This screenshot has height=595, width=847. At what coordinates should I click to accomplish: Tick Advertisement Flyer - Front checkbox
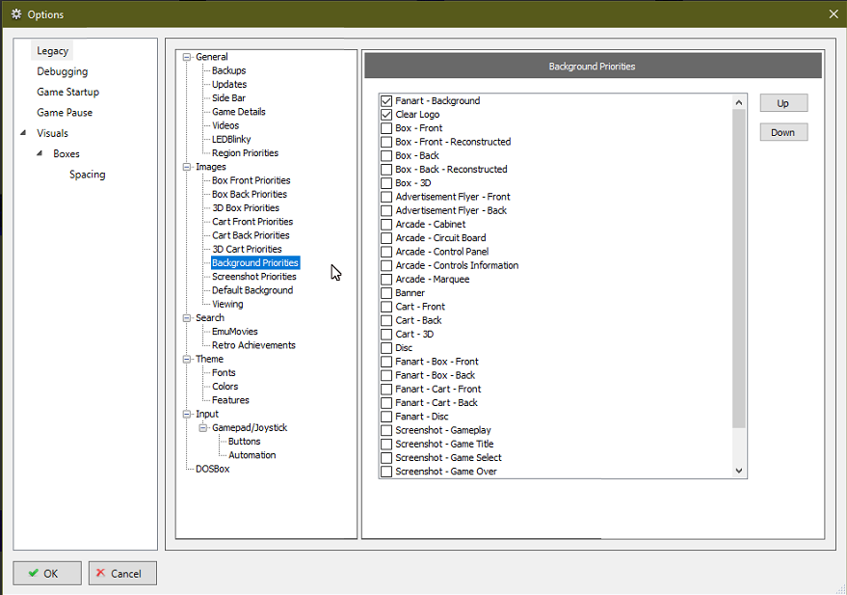386,197
